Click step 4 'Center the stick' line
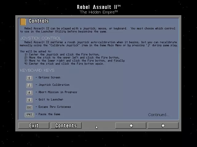197x147 pixels. point(64,64)
